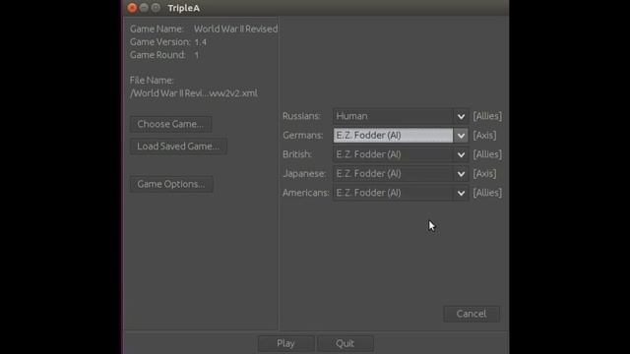Open Game Options

(170, 184)
